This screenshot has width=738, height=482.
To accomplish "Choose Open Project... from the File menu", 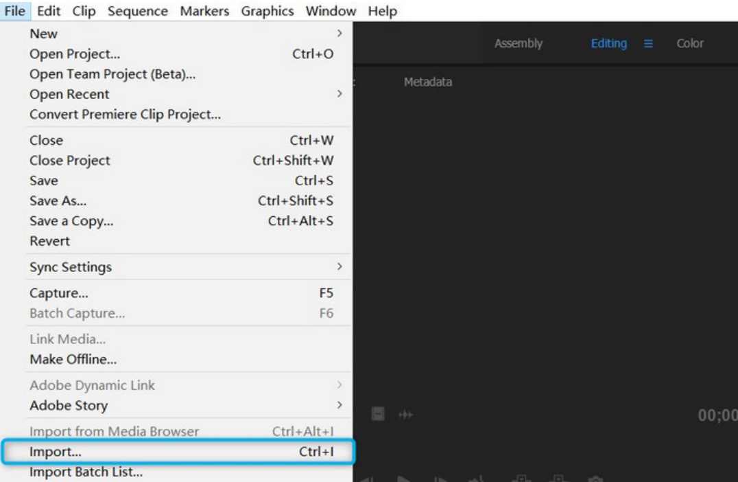I will click(x=188, y=54).
